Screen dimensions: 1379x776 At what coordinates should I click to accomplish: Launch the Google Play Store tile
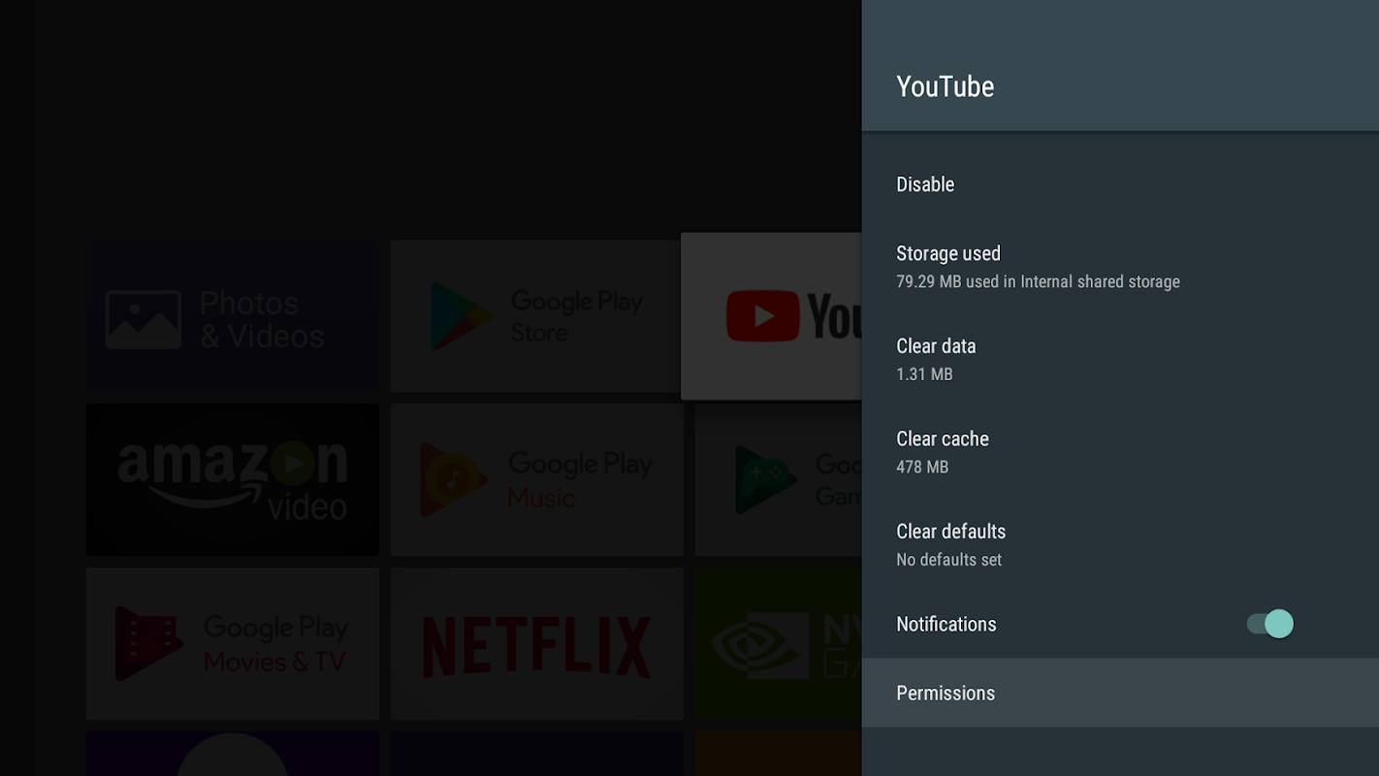point(535,316)
